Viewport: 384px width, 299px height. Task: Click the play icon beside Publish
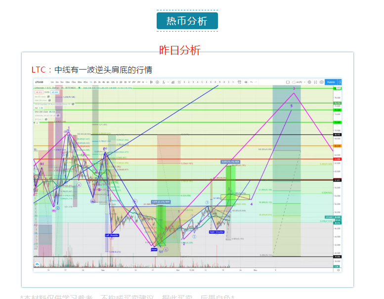coord(340,82)
